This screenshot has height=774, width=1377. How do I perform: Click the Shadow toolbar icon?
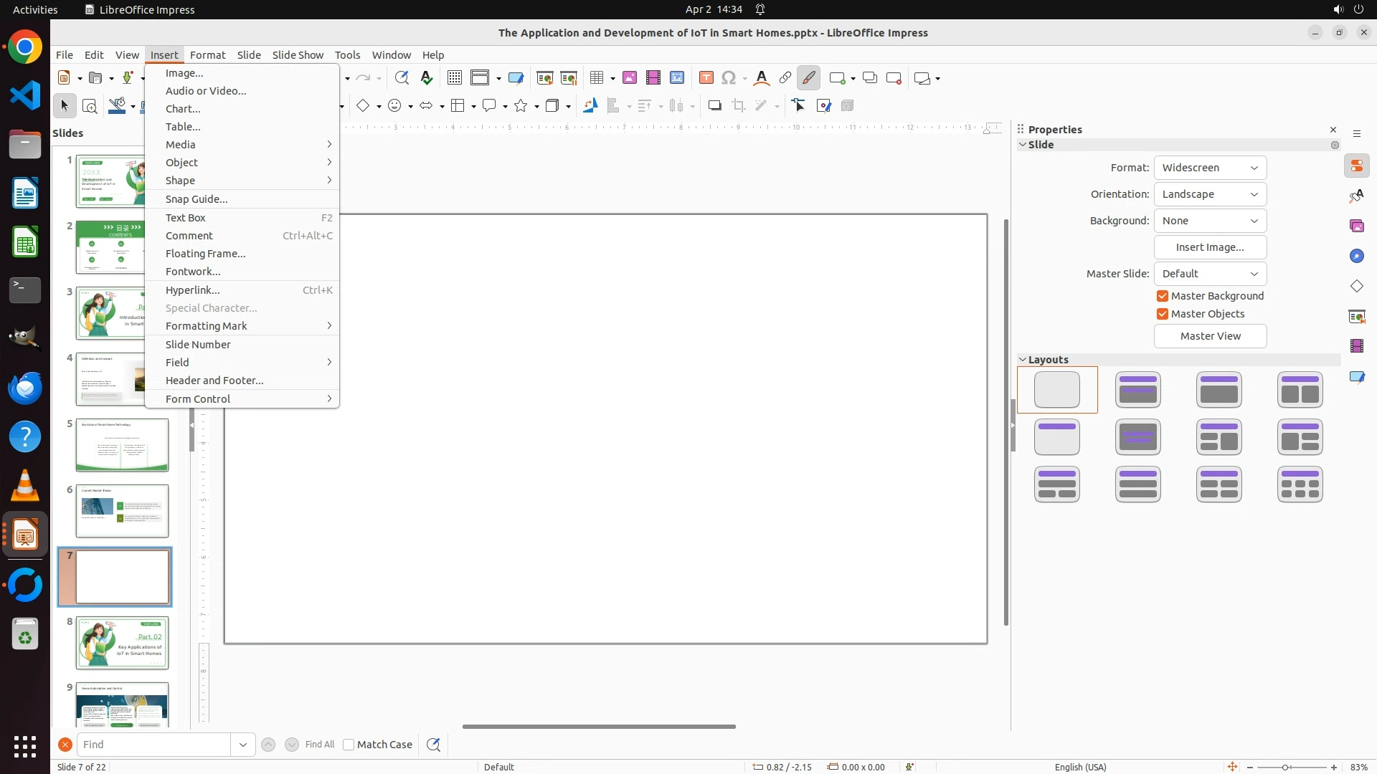[x=714, y=106]
